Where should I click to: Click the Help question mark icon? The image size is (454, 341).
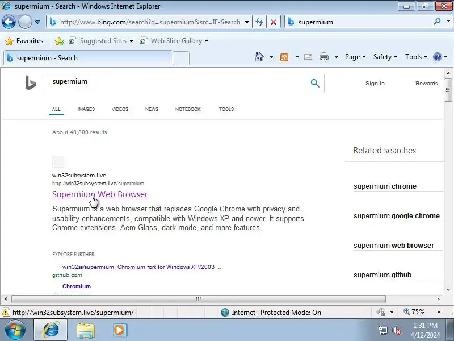437,57
